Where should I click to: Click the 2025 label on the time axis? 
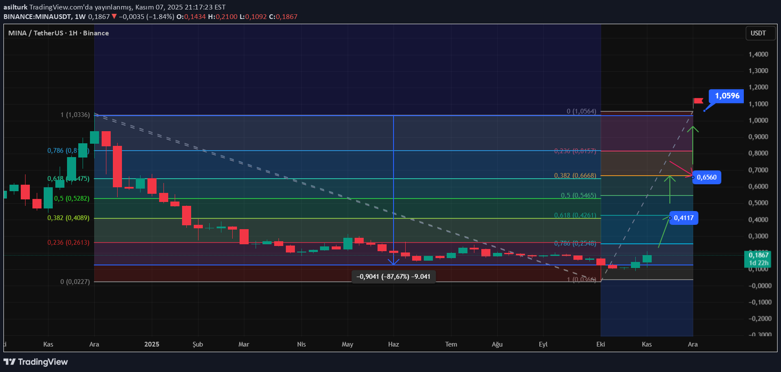click(152, 344)
